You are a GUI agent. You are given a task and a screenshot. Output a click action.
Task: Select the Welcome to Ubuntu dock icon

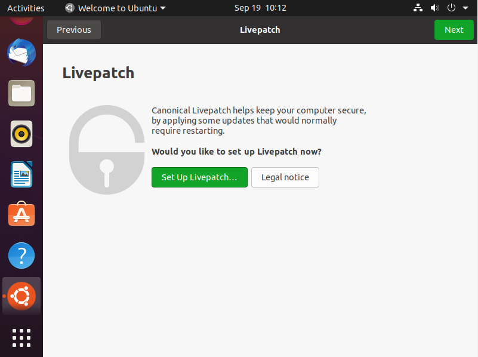[x=21, y=296]
